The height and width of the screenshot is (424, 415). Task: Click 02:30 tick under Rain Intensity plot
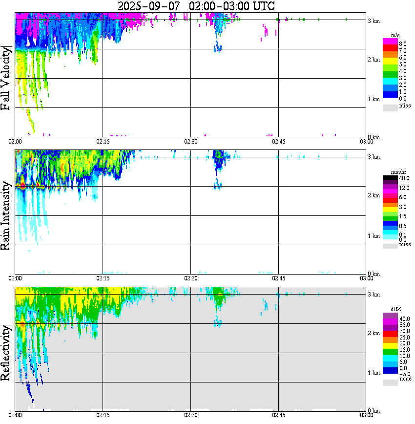click(x=191, y=278)
